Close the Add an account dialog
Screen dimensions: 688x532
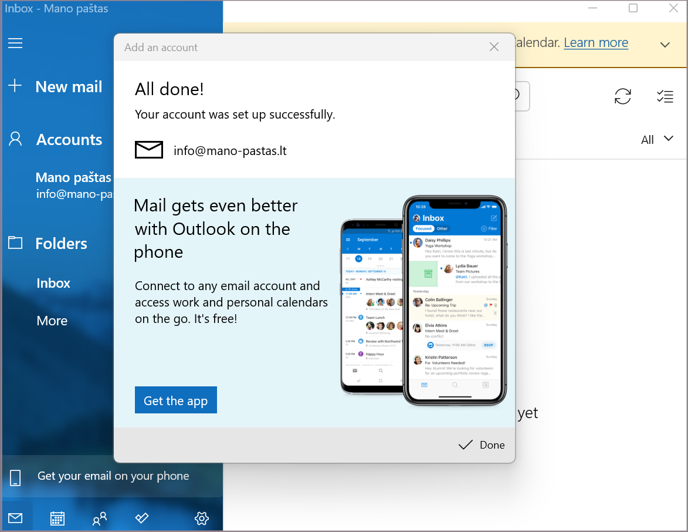click(494, 48)
